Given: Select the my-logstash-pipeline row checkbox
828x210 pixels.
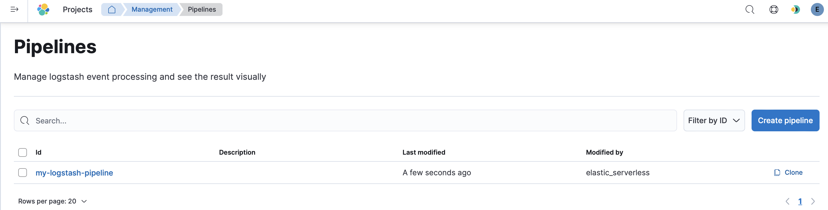Looking at the screenshot, I should pyautogui.click(x=23, y=173).
